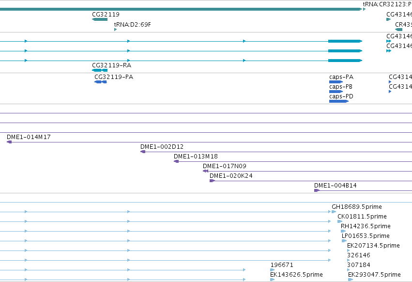The height and width of the screenshot is (282, 412).
Task: Click the 307184 feature label
Action: [358, 265]
